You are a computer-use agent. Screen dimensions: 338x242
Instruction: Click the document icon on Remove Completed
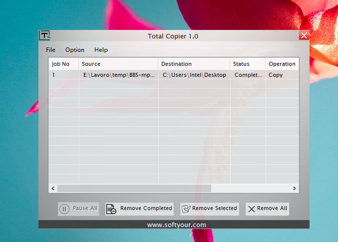112,209
